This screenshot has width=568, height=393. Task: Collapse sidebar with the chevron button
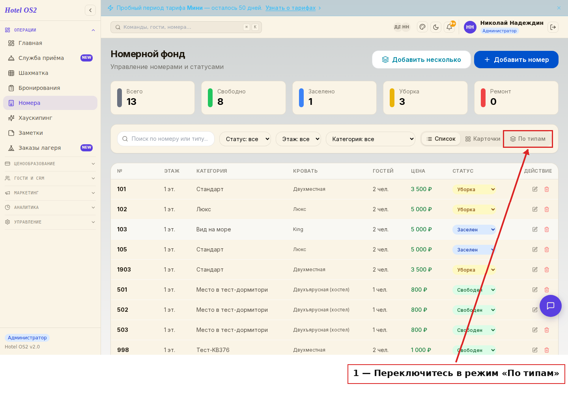tap(90, 10)
